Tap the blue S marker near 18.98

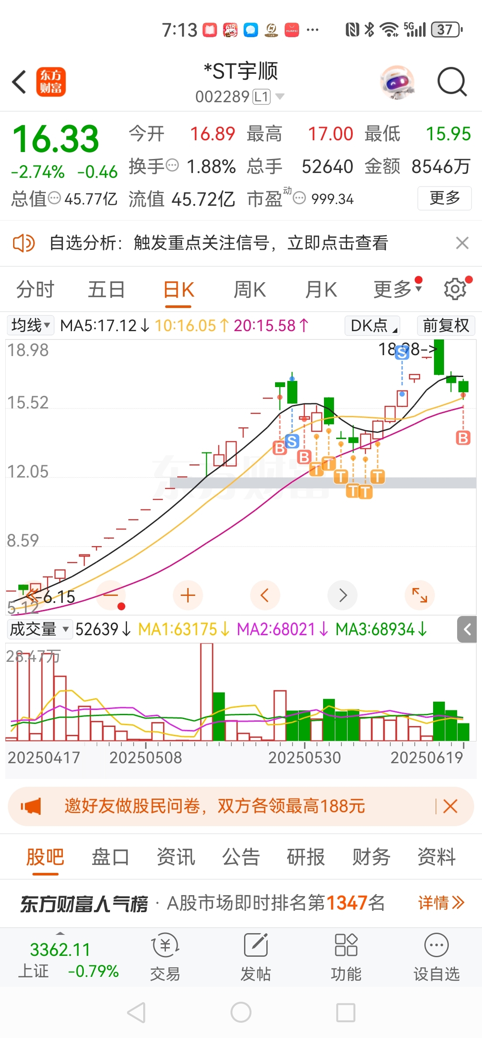[402, 353]
